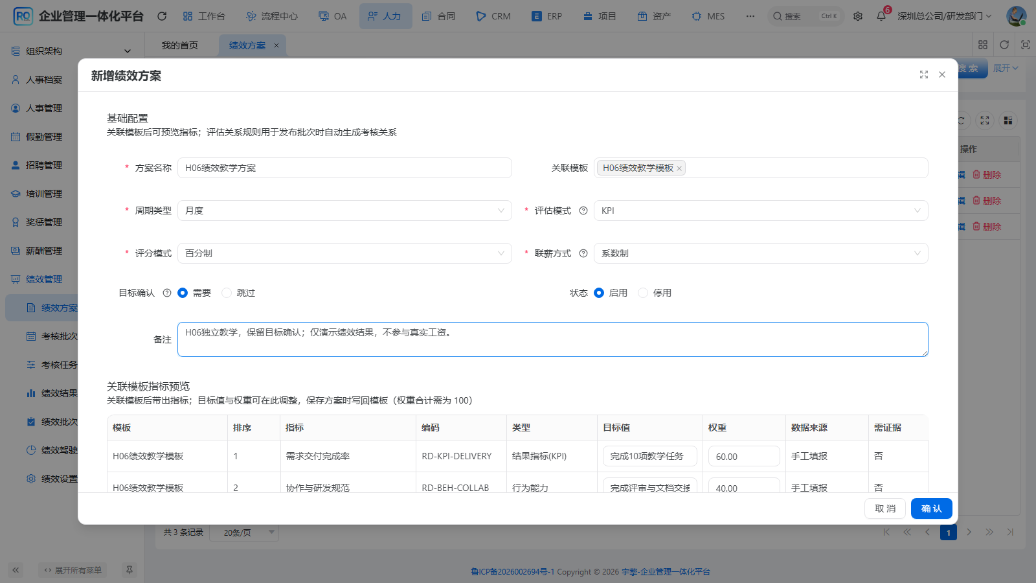
Task: Click the user avatar in the top bar
Action: point(1016,16)
